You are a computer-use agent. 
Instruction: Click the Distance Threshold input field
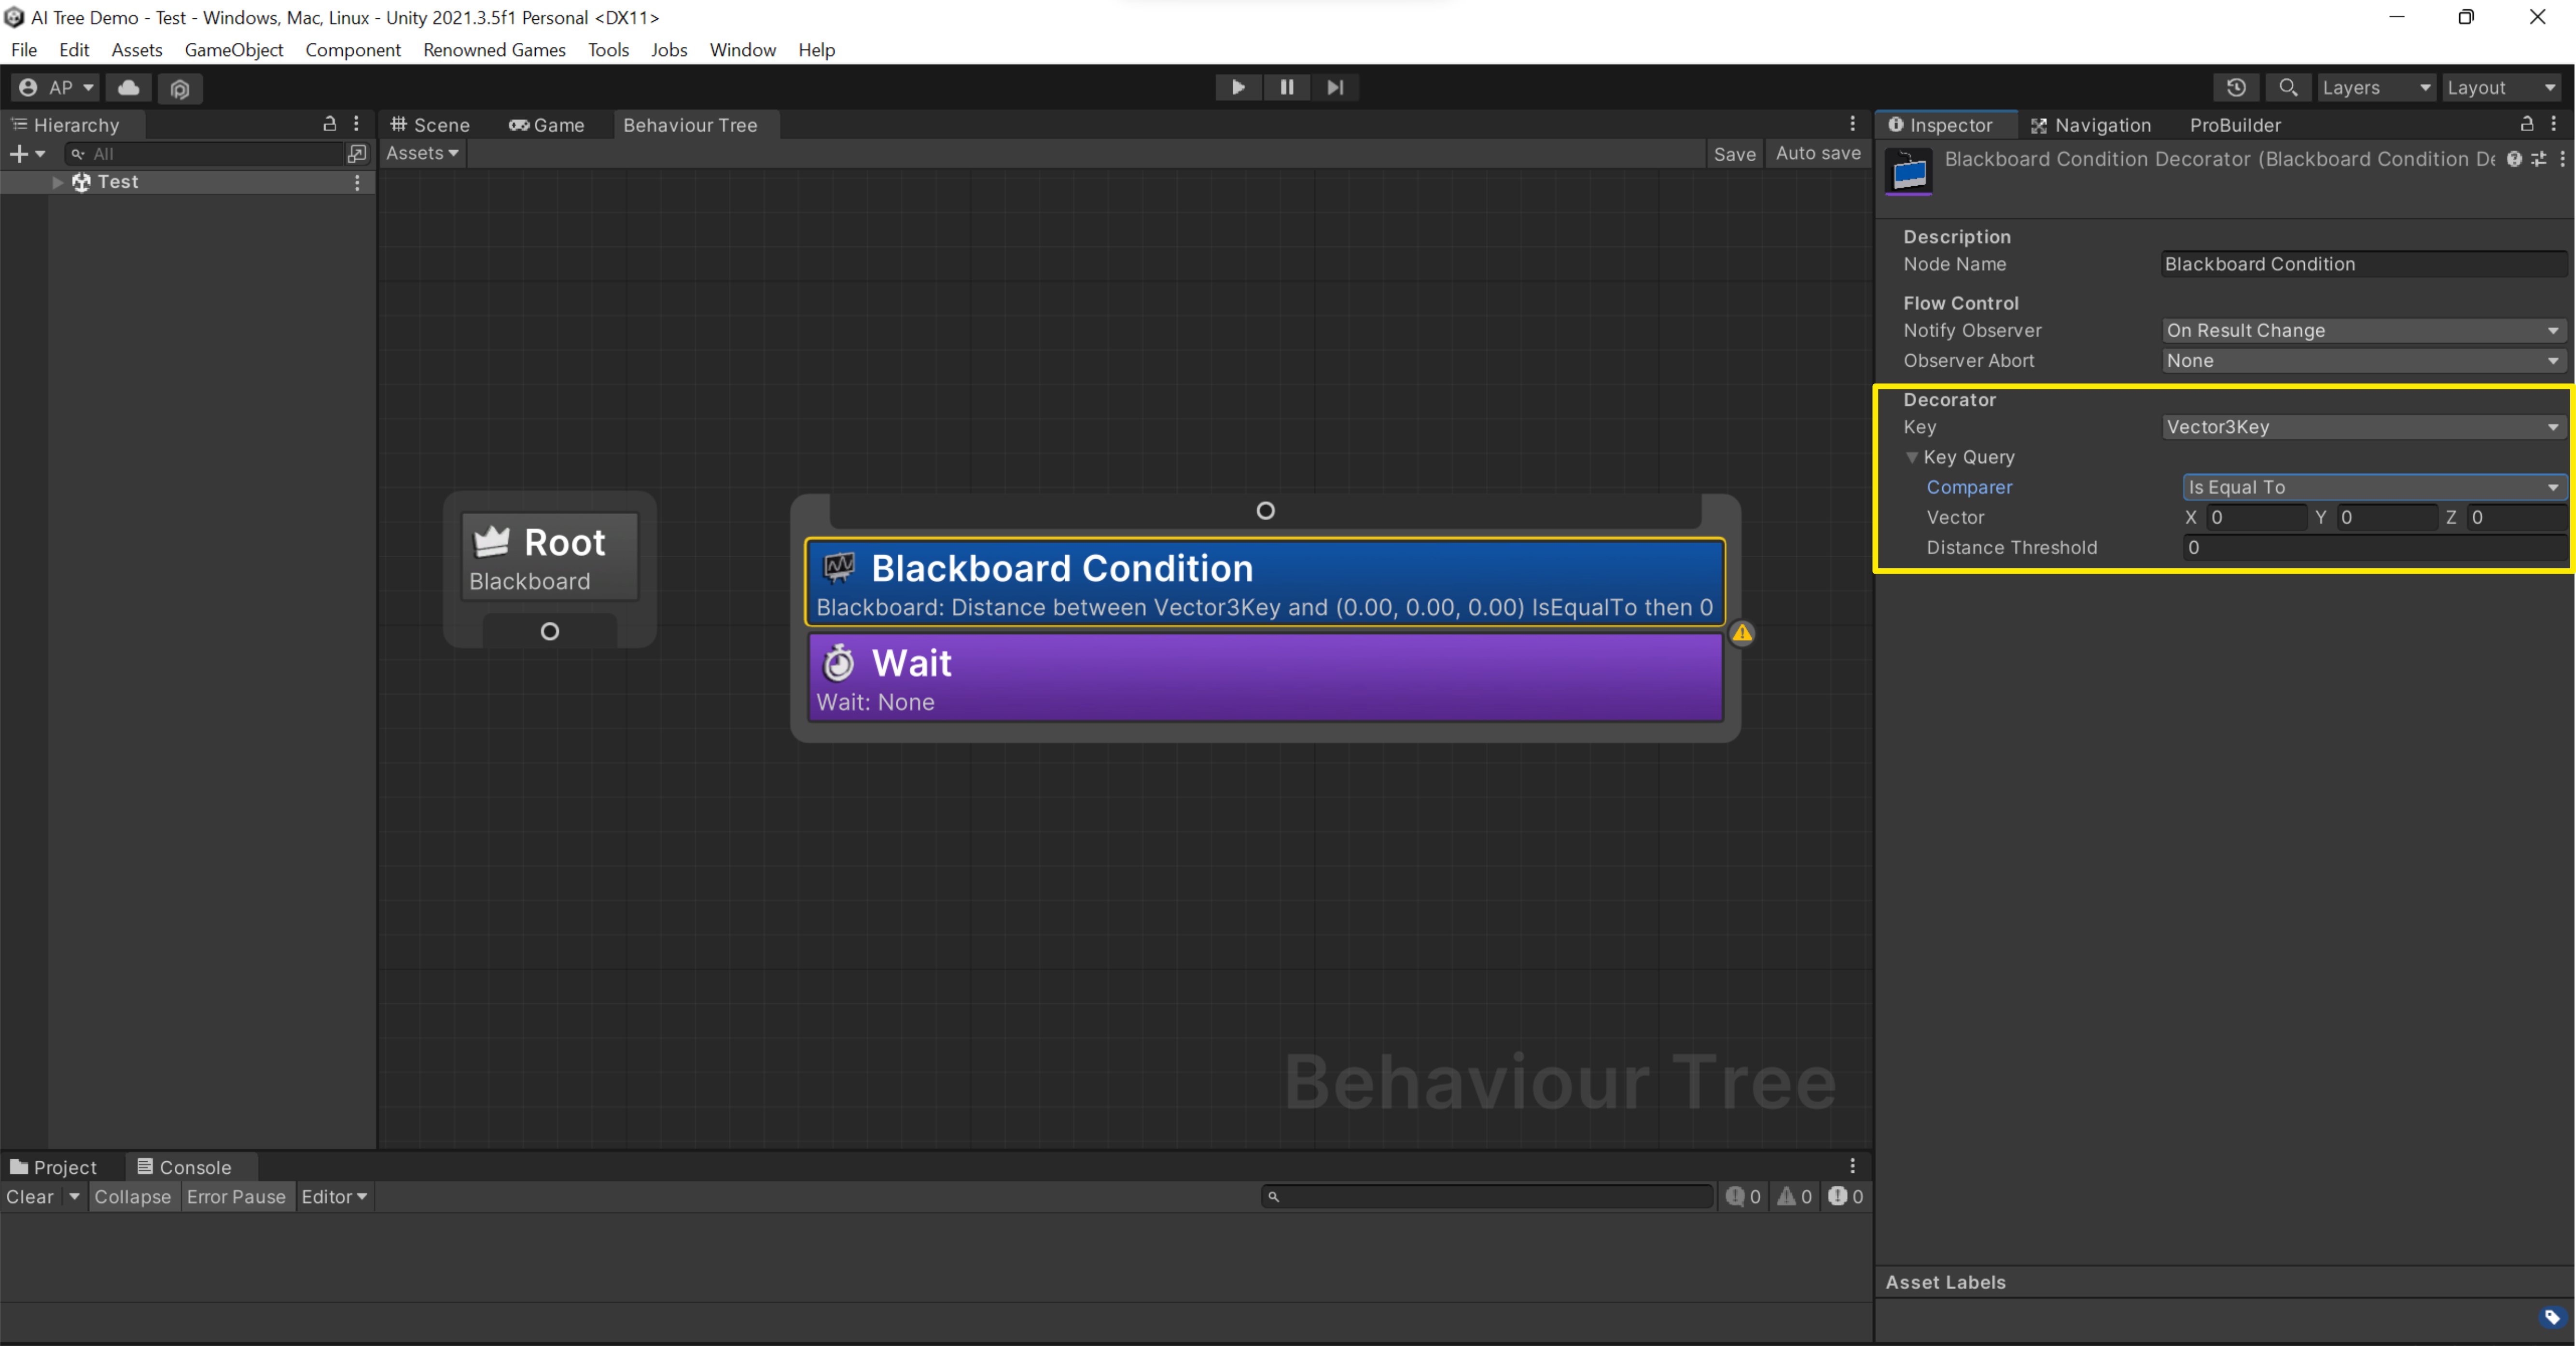(x=2371, y=548)
